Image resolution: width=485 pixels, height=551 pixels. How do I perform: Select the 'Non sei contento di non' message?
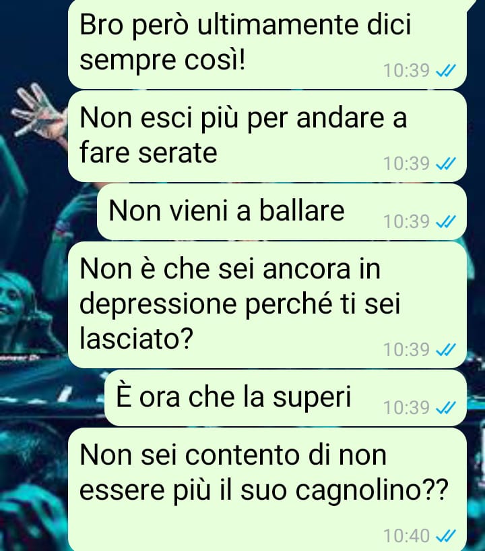click(x=267, y=490)
